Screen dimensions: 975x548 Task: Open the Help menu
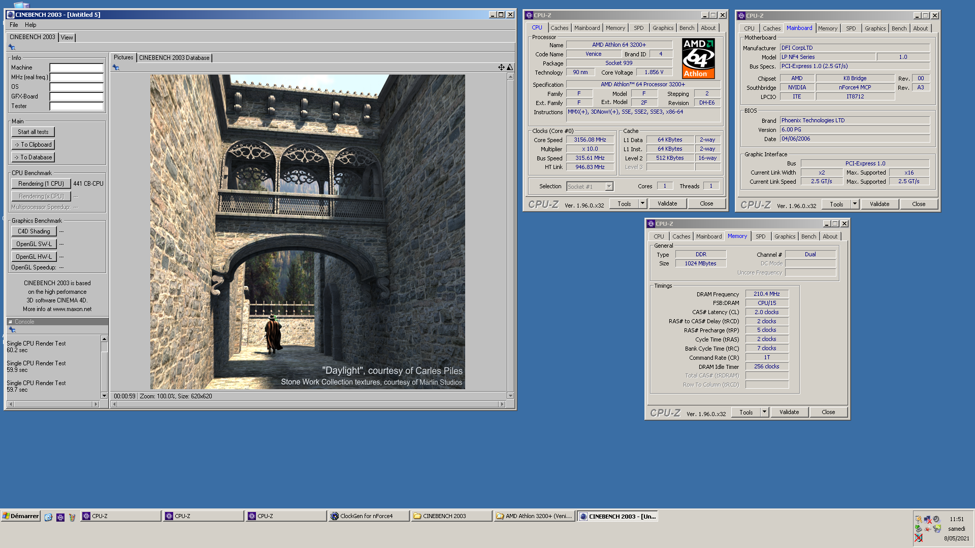(30, 25)
